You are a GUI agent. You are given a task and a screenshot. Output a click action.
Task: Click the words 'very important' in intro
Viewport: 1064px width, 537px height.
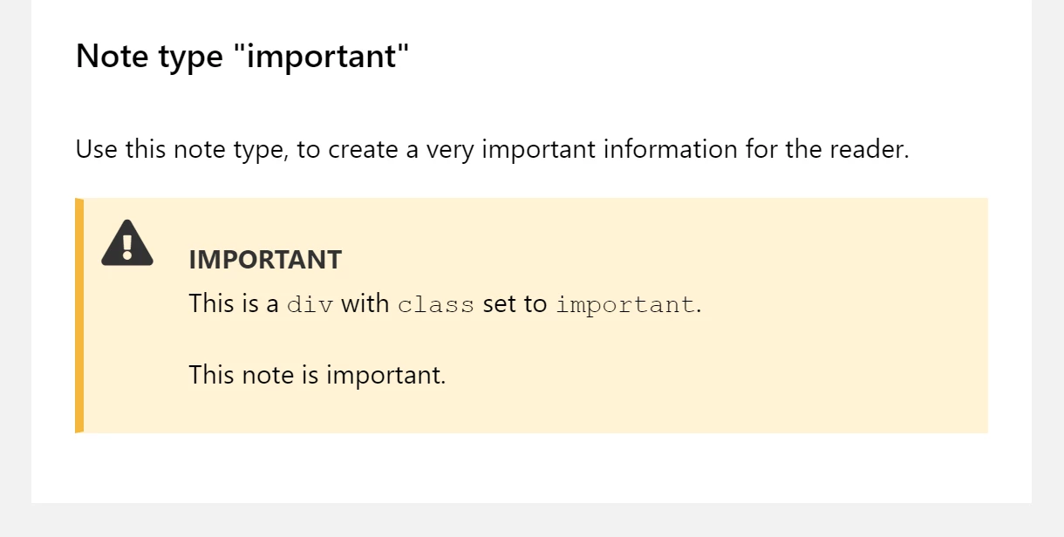tap(494, 150)
